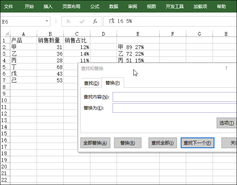This screenshot has height=185, width=237.
Task: Click cell E2 with 甲 89 27%
Action: coord(138,47)
